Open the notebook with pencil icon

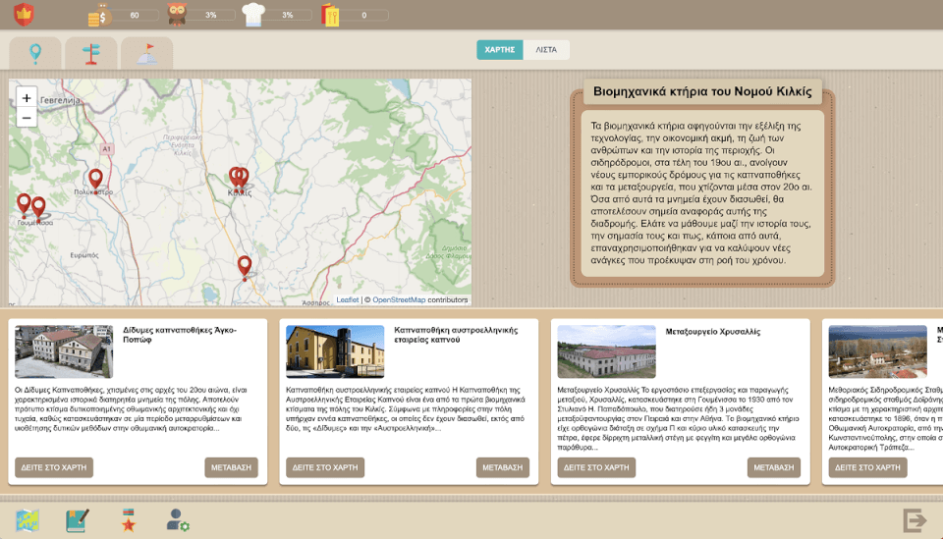(x=78, y=519)
